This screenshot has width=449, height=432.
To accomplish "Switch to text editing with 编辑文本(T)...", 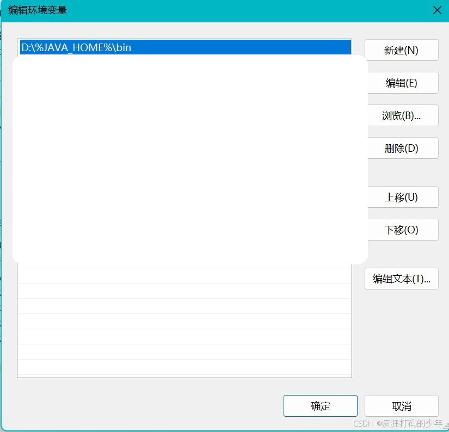I will pos(402,279).
